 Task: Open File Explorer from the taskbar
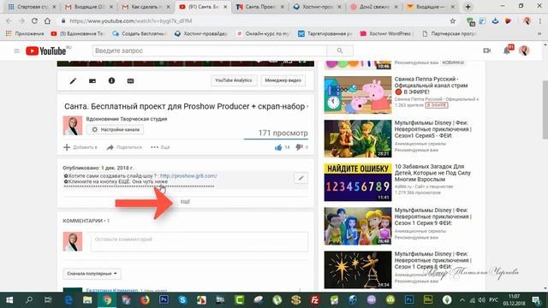point(87,300)
